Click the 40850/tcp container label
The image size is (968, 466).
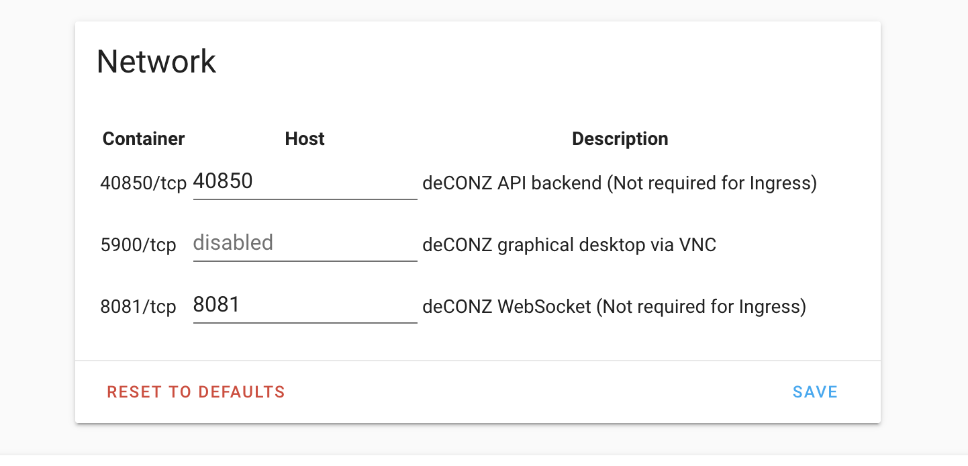143,183
